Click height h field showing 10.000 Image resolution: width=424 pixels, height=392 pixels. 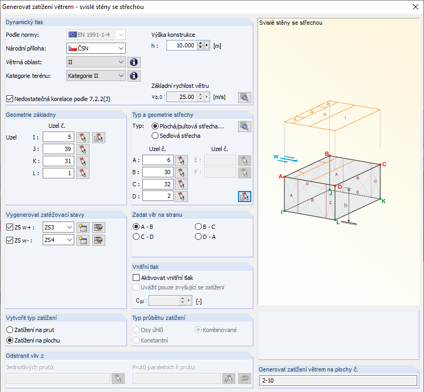[182, 45]
